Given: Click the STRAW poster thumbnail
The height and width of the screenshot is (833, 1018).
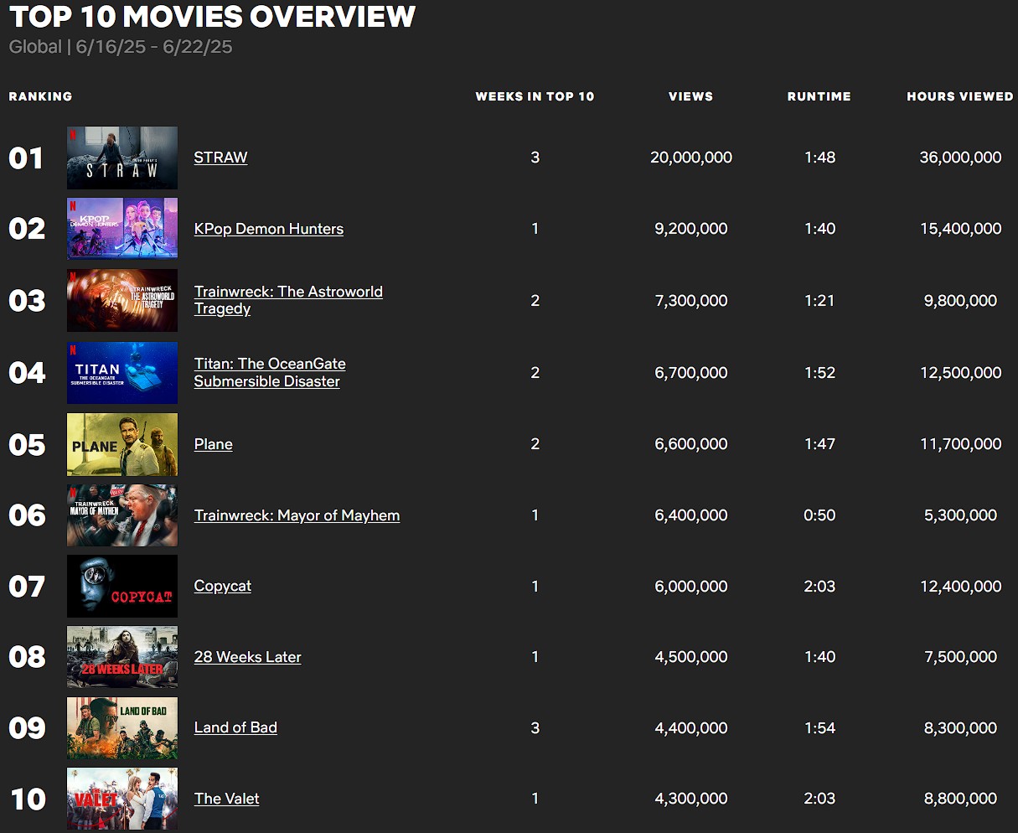Looking at the screenshot, I should 122,158.
